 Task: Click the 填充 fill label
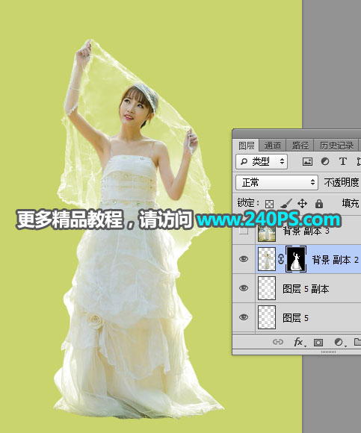click(x=351, y=204)
